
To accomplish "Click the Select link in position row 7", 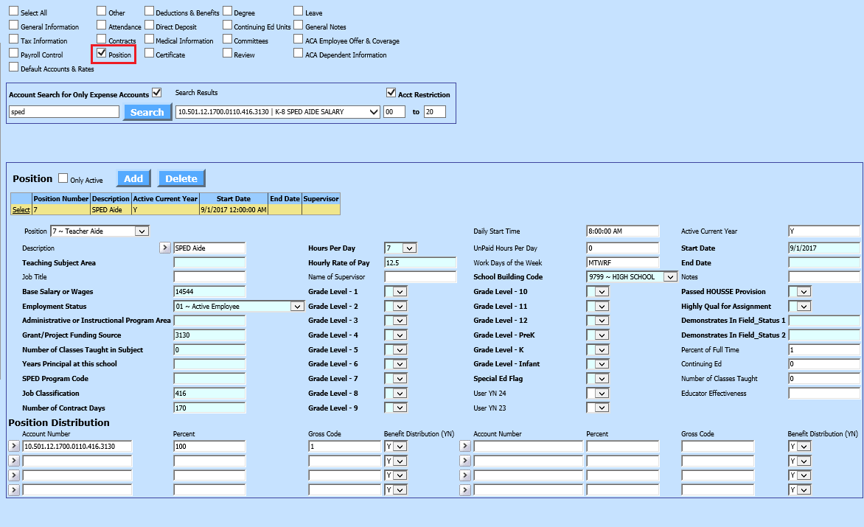I will point(21,210).
